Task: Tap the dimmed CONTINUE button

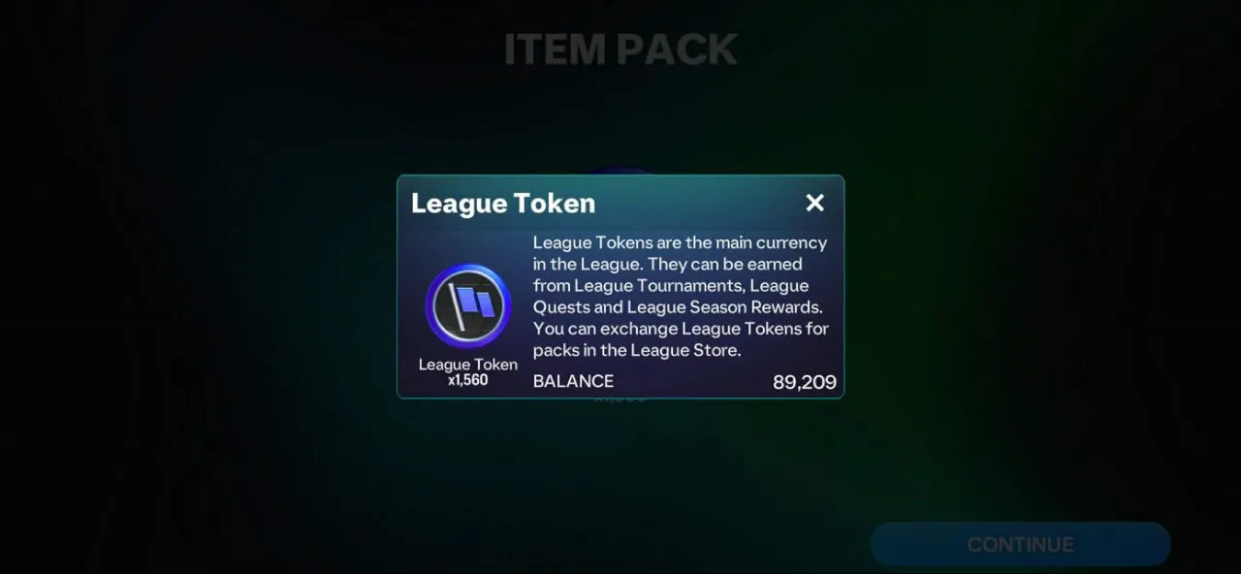Action: tap(1020, 544)
